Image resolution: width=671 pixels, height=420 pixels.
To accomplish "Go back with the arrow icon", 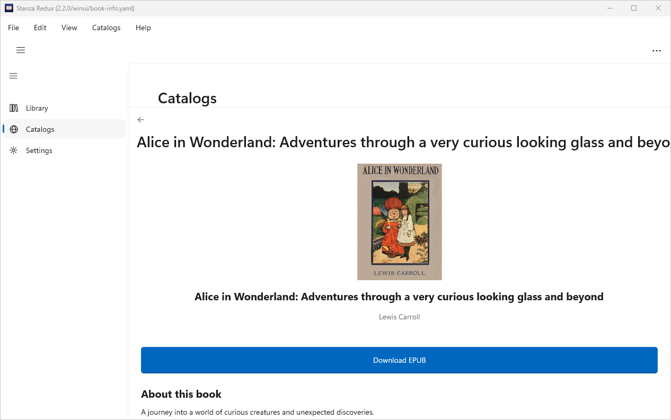I will point(140,120).
